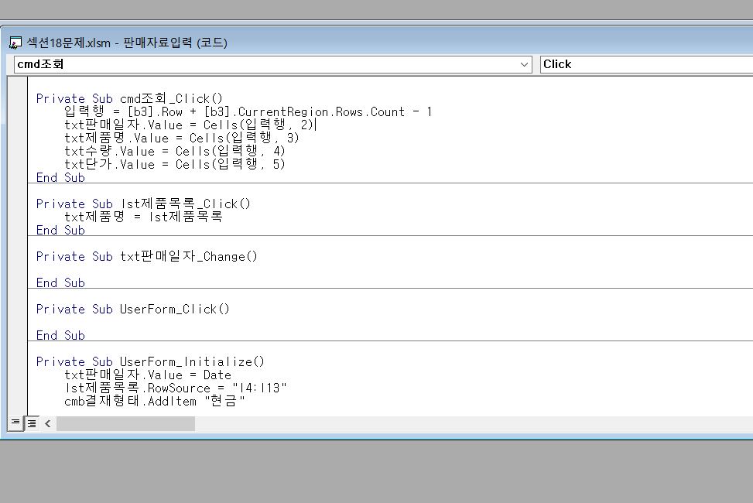This screenshot has height=503, width=753.
Task: Click the 섹션18문제.xlsm window title bar
Action: [310, 43]
